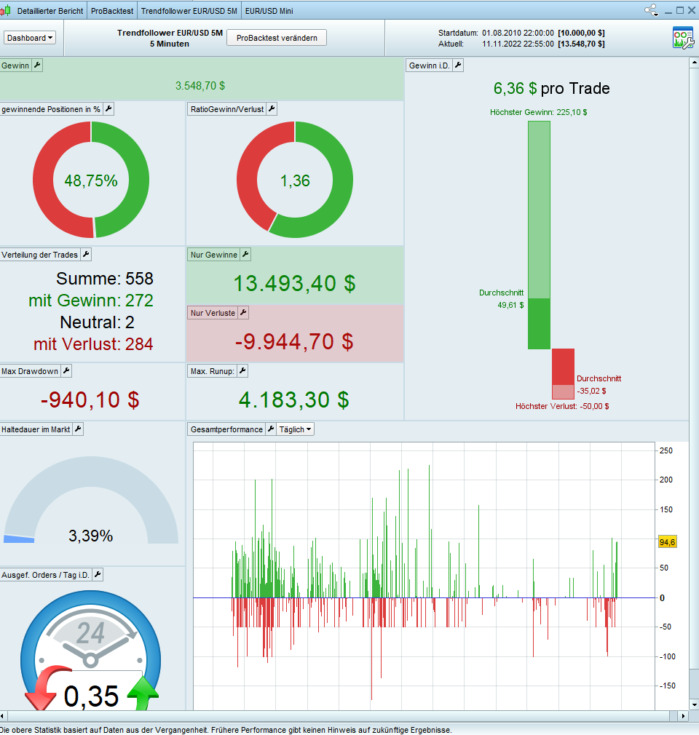Image resolution: width=699 pixels, height=735 pixels.
Task: Open wrench settings for Gesamtperformance
Action: pyautogui.click(x=271, y=429)
